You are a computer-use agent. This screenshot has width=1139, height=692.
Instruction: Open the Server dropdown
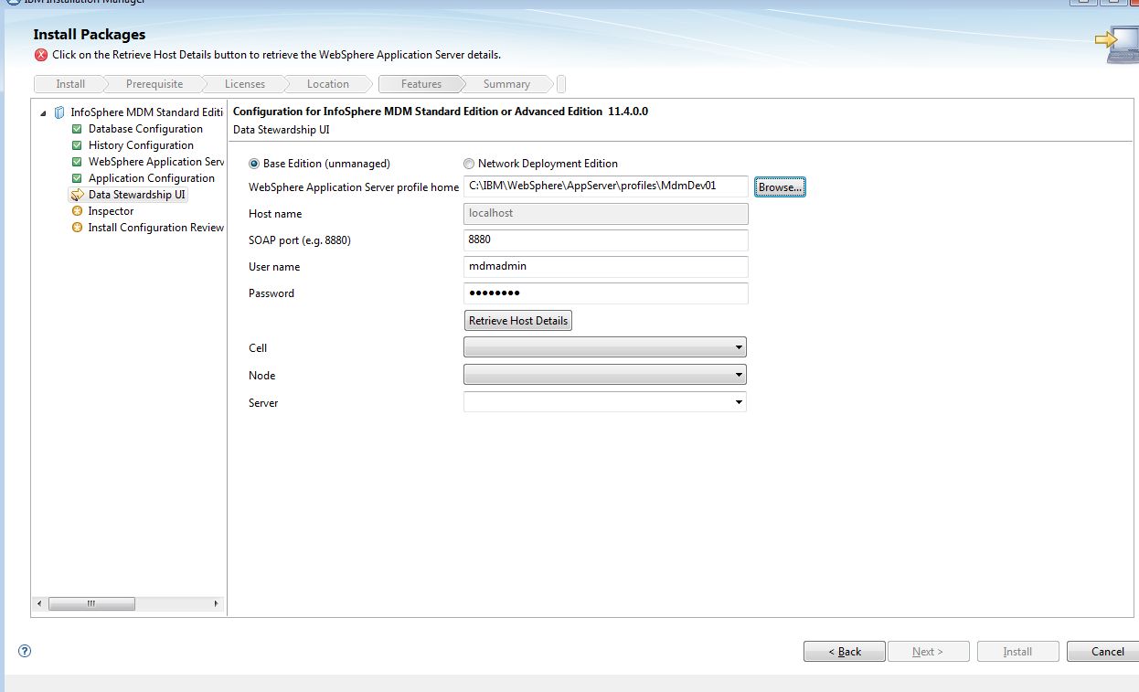click(x=605, y=402)
